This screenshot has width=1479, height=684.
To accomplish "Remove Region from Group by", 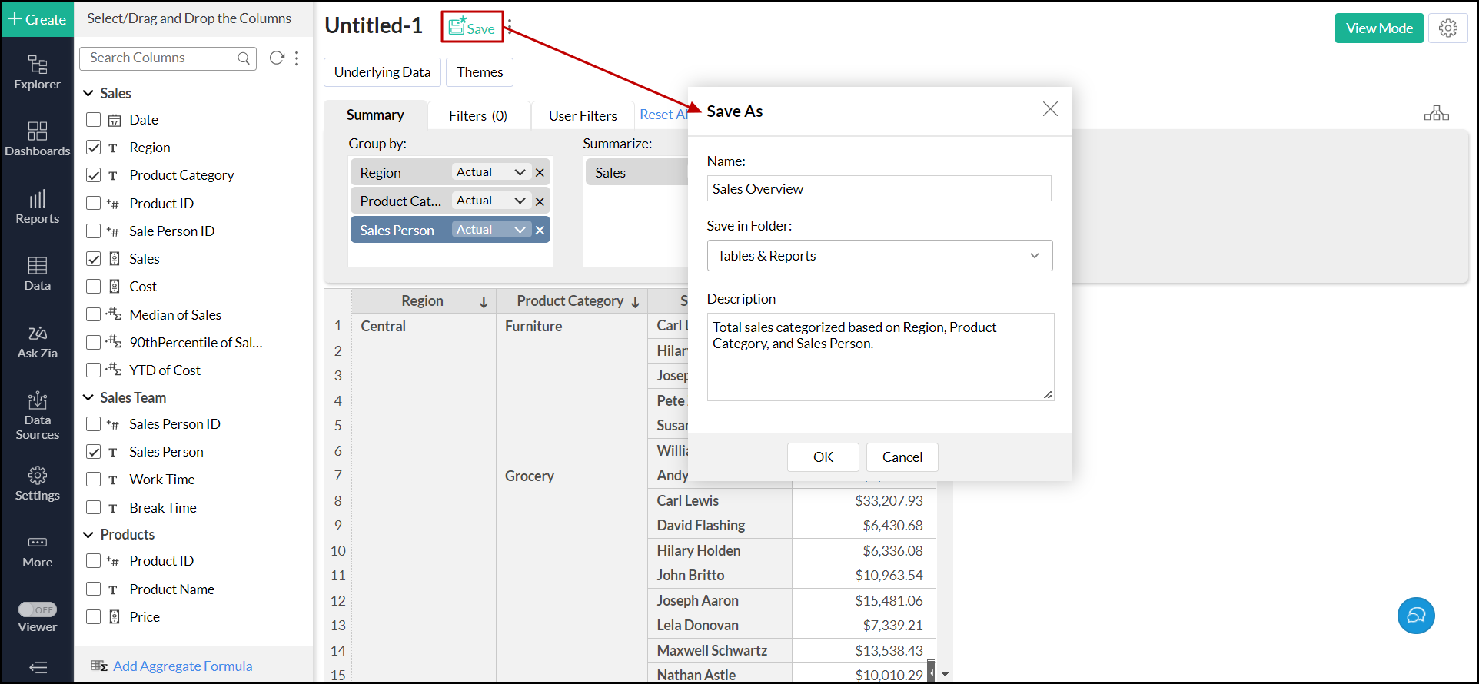I will (x=540, y=173).
